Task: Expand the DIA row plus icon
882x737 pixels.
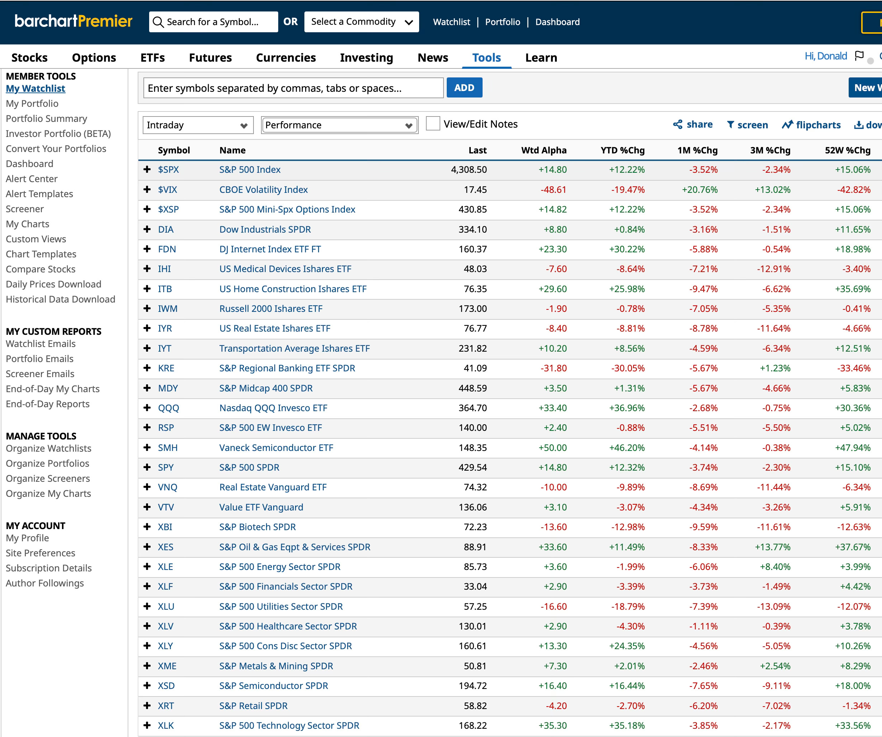Action: click(147, 229)
